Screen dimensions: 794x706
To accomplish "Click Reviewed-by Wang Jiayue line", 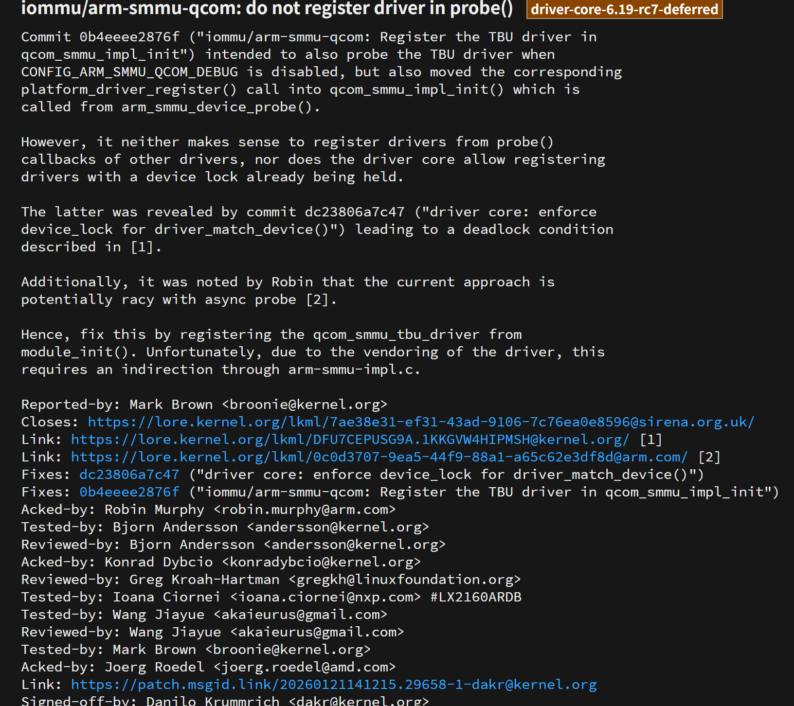I will click(x=212, y=632).
